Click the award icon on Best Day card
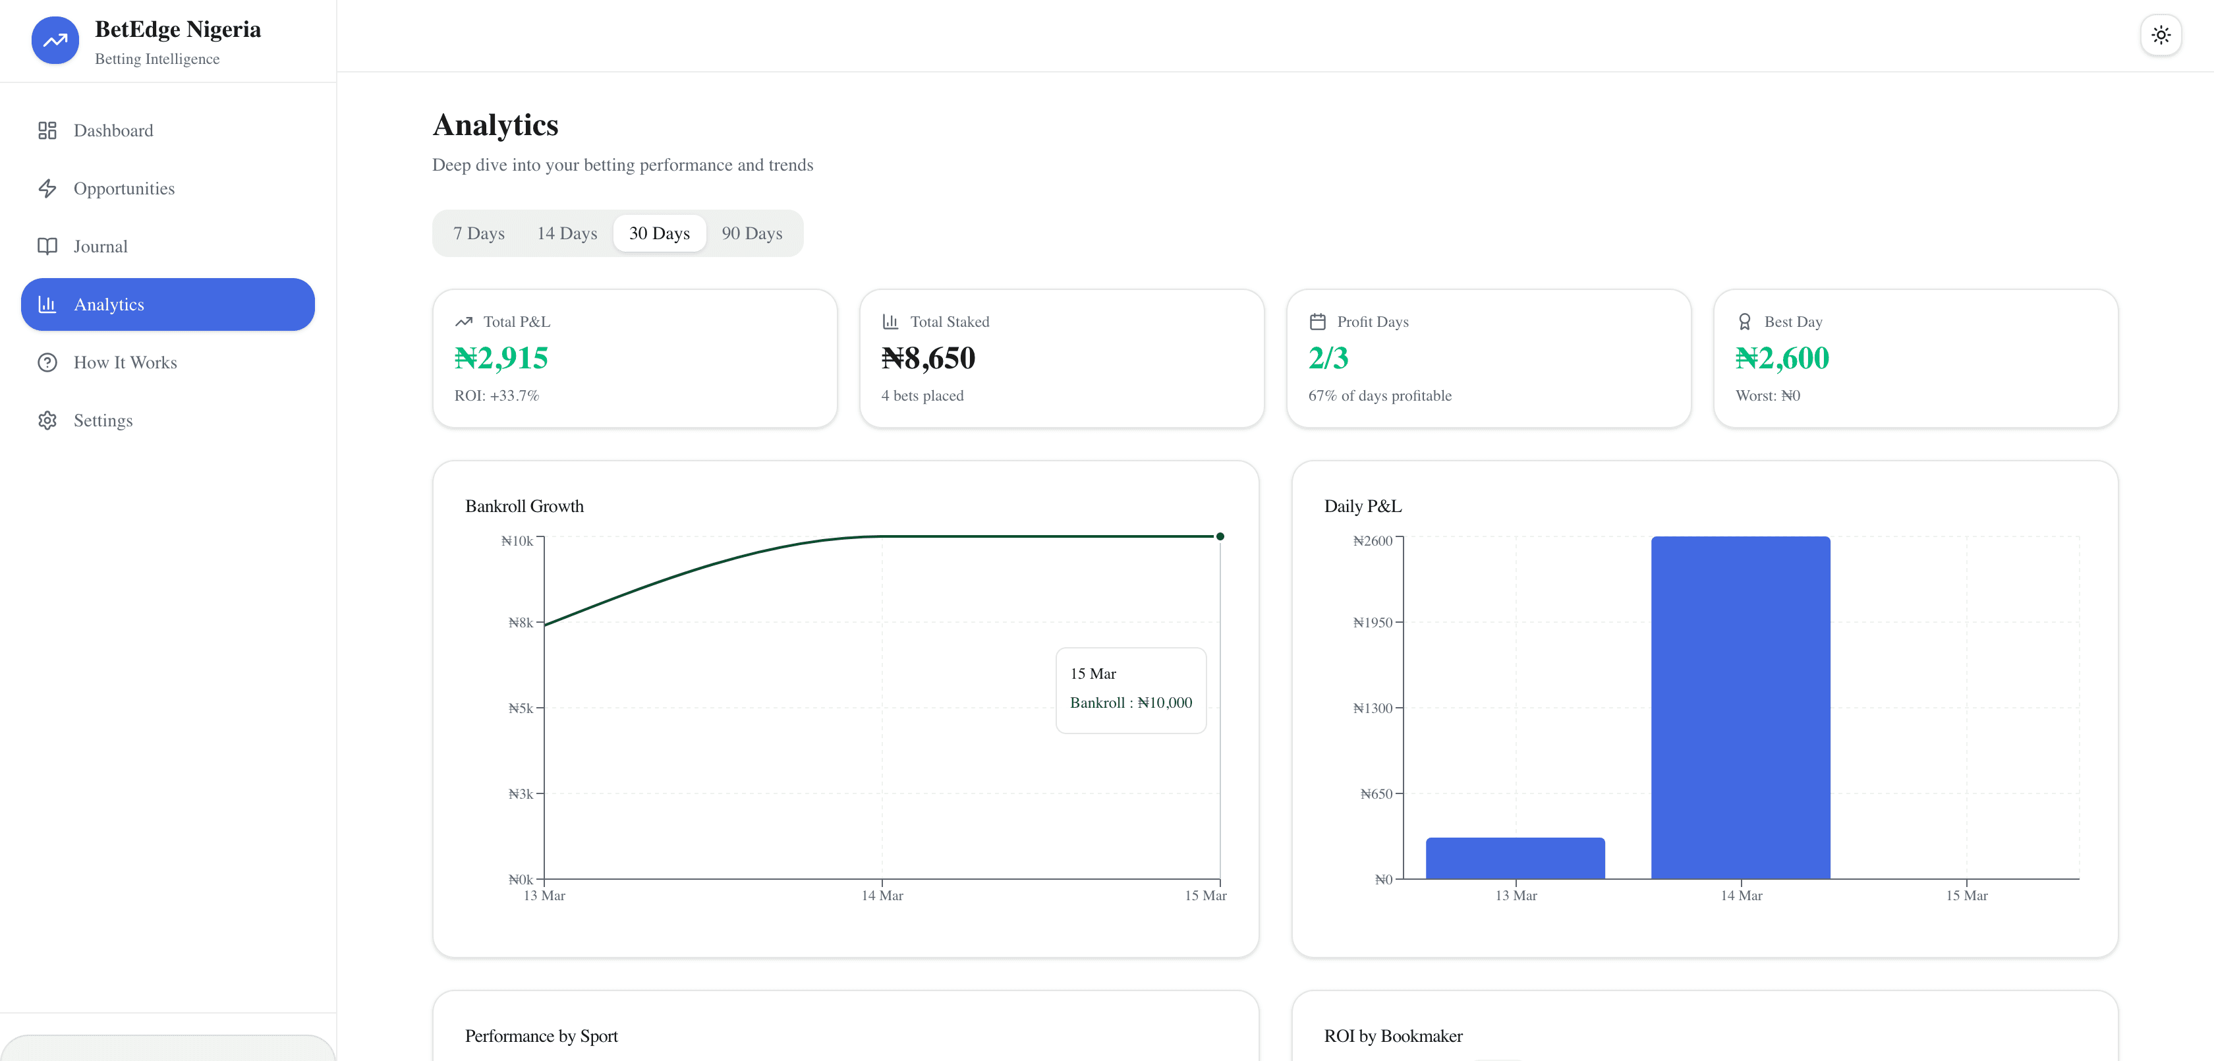The image size is (2214, 1061). pyautogui.click(x=1744, y=321)
